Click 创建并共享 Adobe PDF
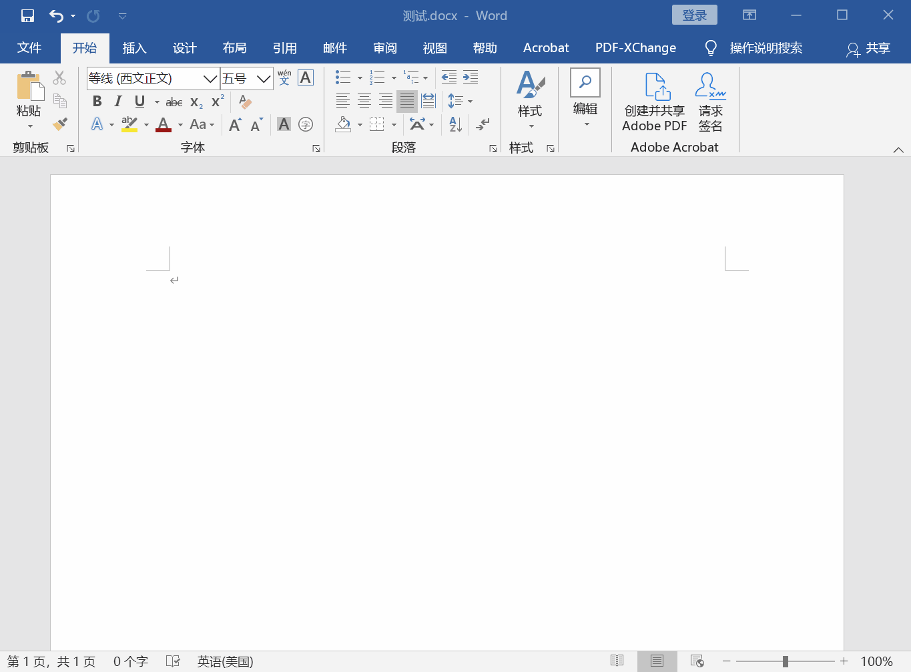 [x=655, y=102]
